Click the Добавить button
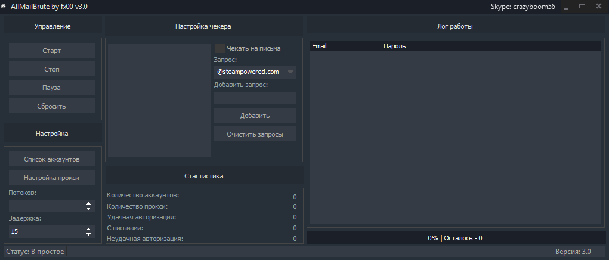 255,116
